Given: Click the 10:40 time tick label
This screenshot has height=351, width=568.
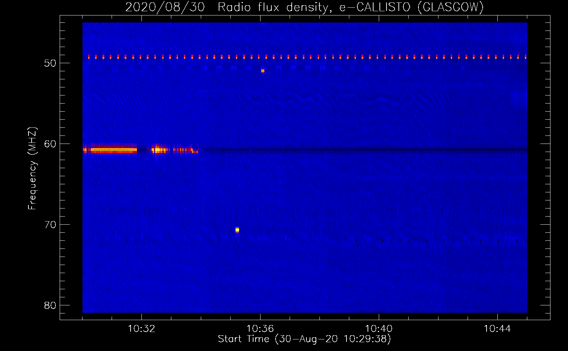Looking at the screenshot, I should click(x=379, y=329).
